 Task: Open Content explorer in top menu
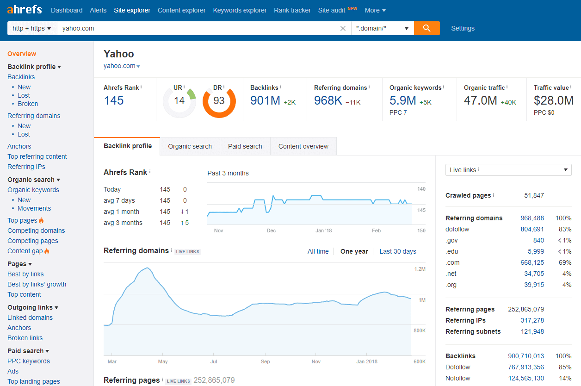click(x=181, y=10)
